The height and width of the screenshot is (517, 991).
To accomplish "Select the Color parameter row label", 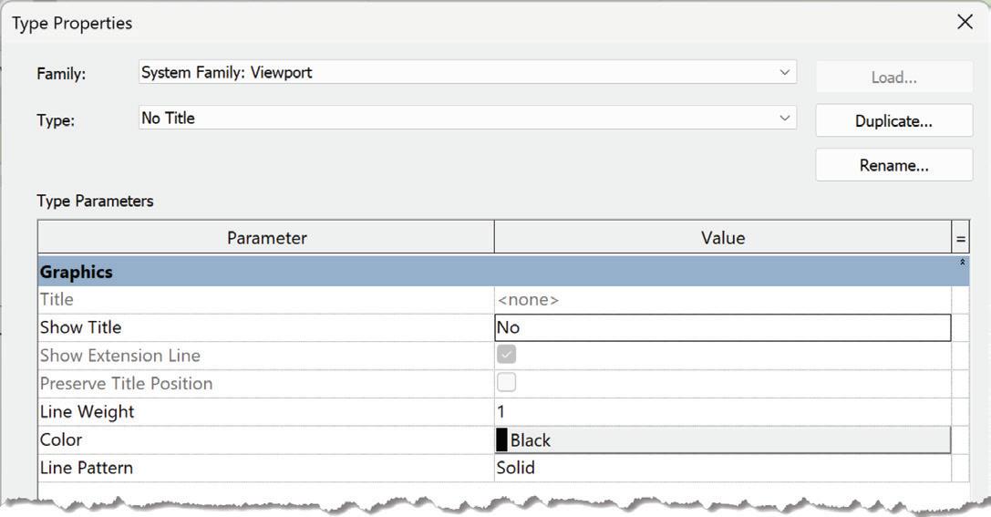I will [61, 439].
